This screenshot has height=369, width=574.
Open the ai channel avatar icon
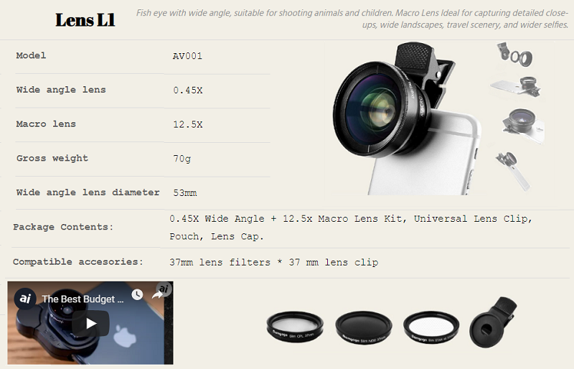pos(25,299)
